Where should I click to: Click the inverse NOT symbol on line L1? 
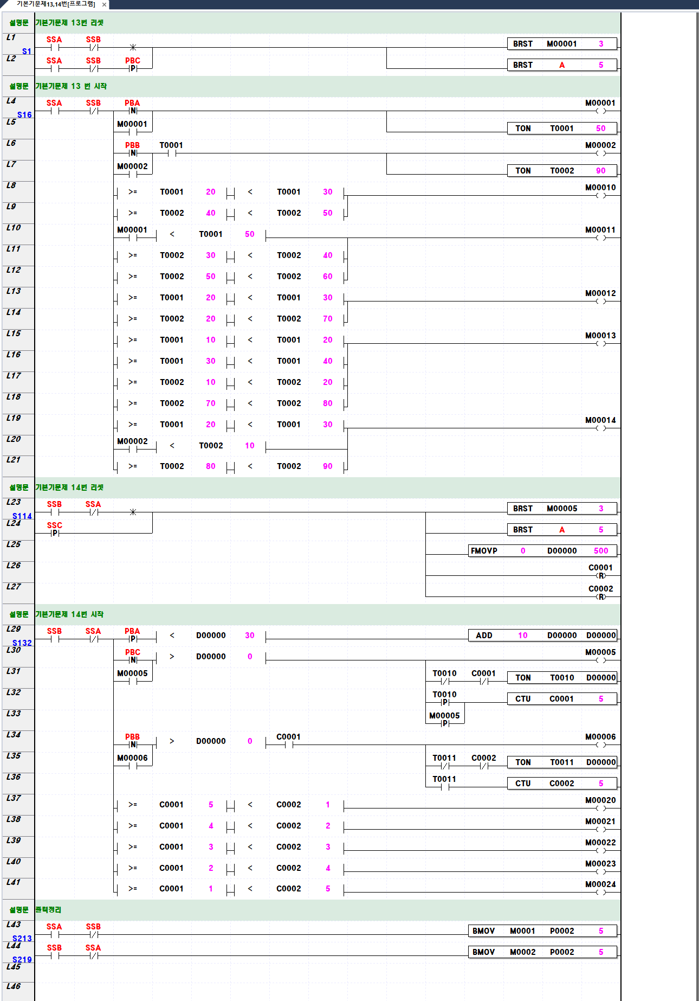point(133,47)
